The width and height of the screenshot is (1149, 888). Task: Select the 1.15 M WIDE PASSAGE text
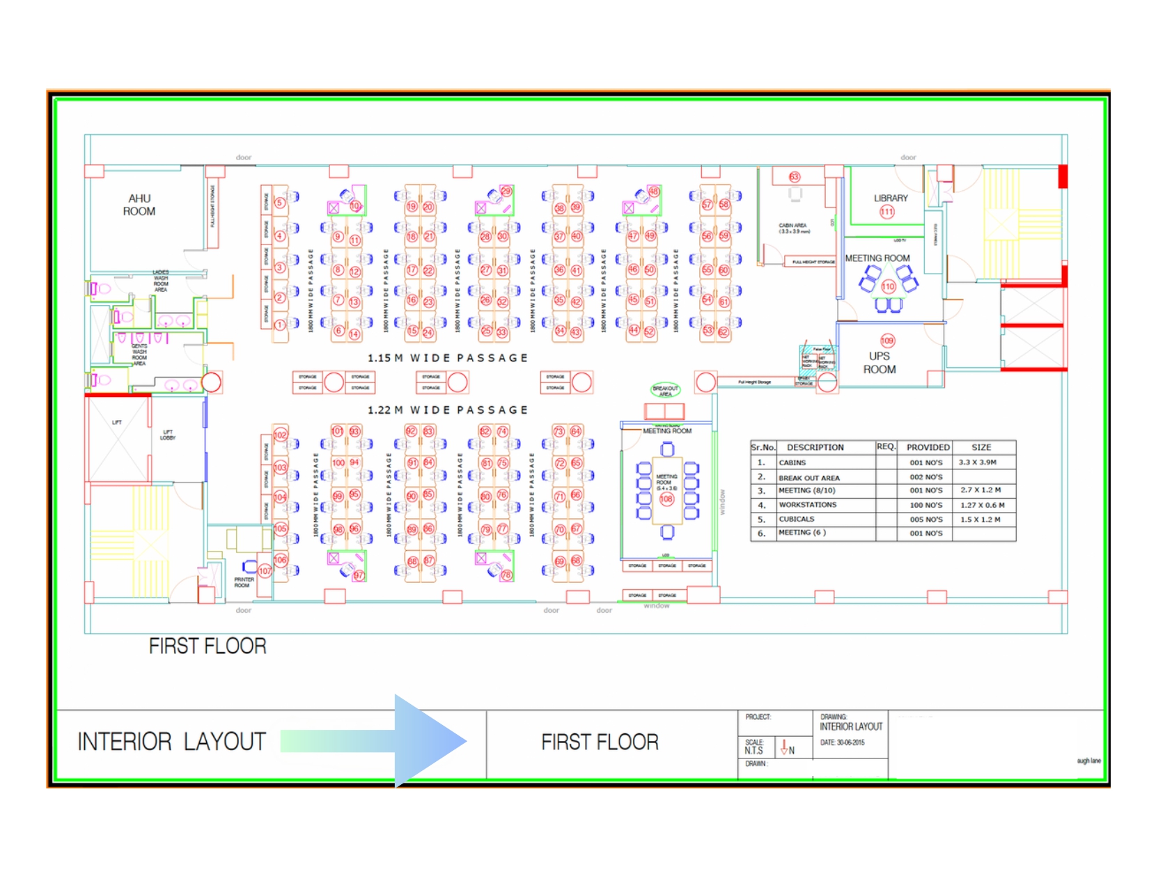click(x=448, y=358)
